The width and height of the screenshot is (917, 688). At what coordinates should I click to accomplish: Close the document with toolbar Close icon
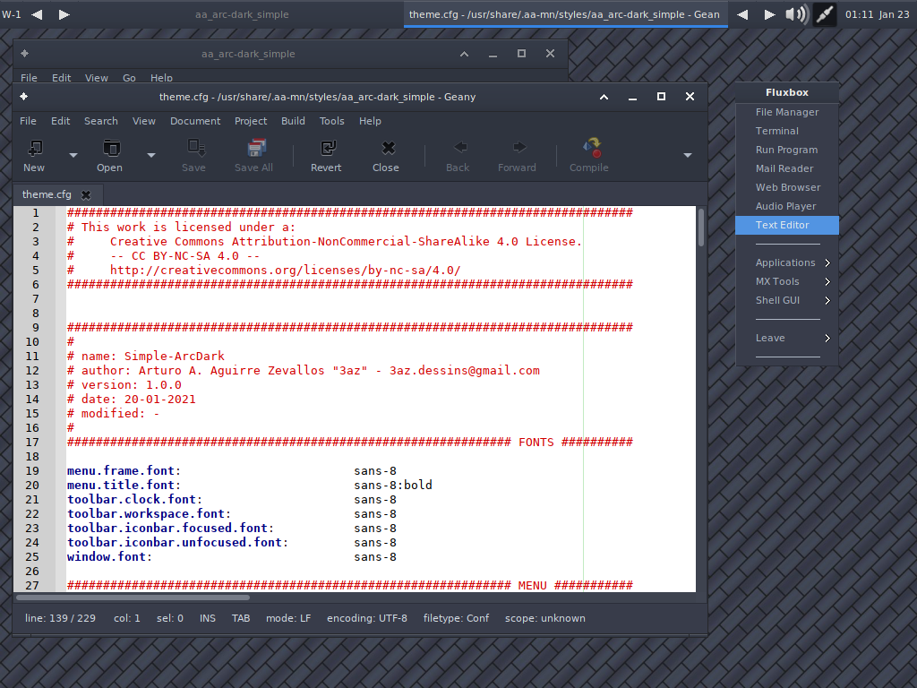pyautogui.click(x=389, y=149)
